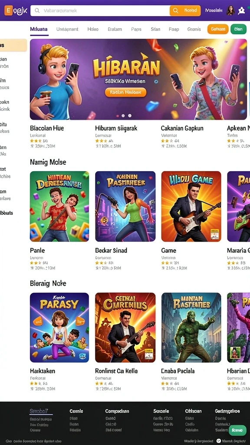
Task: Open the green monster Rastatner game cover
Action: [191, 328]
